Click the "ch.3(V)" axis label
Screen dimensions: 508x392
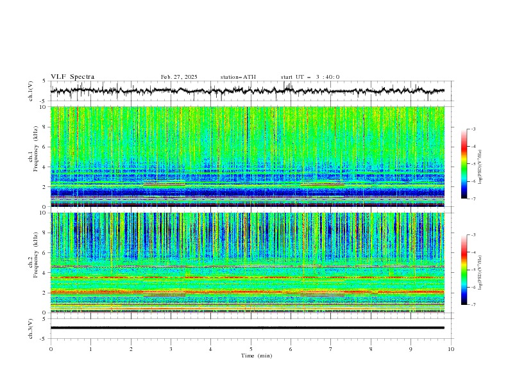[x=30, y=329]
